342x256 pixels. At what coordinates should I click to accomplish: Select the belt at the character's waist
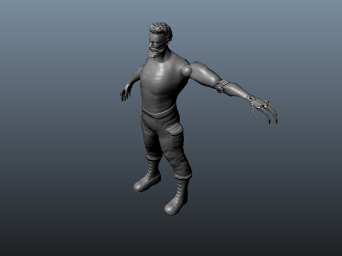pyautogui.click(x=158, y=111)
